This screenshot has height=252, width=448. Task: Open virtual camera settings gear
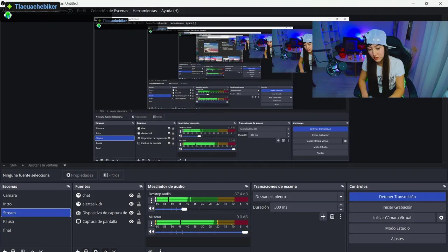click(441, 218)
